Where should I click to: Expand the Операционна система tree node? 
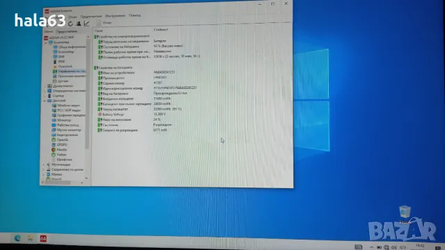[45, 91]
